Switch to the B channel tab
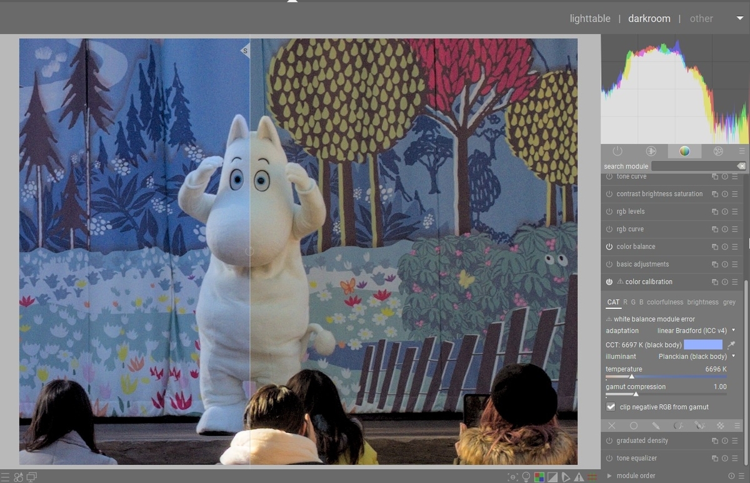This screenshot has height=483, width=750. pyautogui.click(x=641, y=302)
